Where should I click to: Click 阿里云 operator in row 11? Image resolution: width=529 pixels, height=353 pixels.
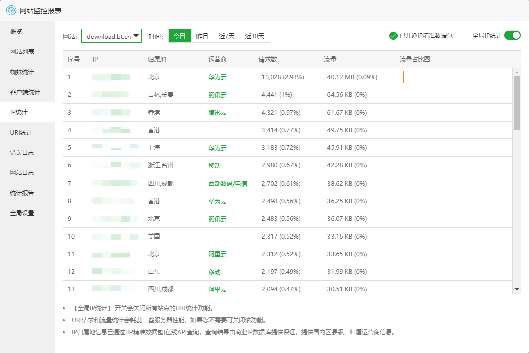coord(217,254)
